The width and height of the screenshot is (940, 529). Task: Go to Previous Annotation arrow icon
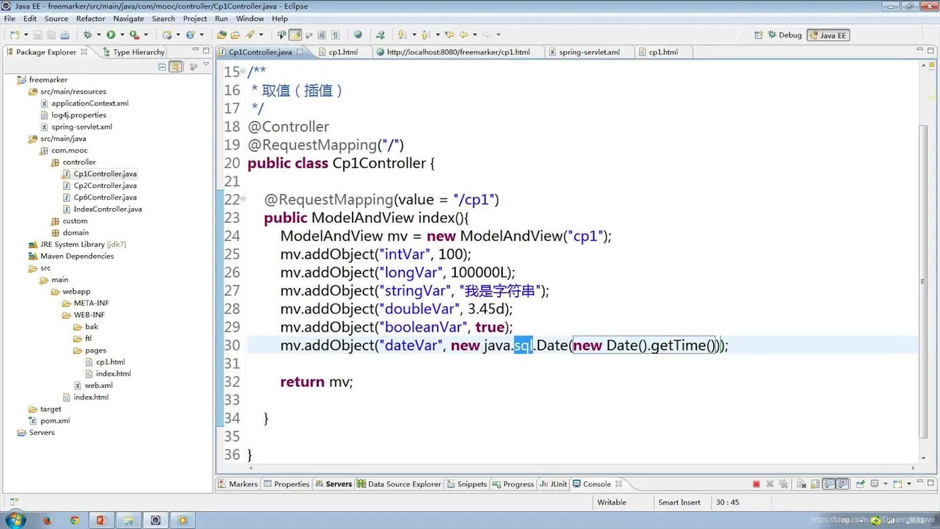point(426,35)
